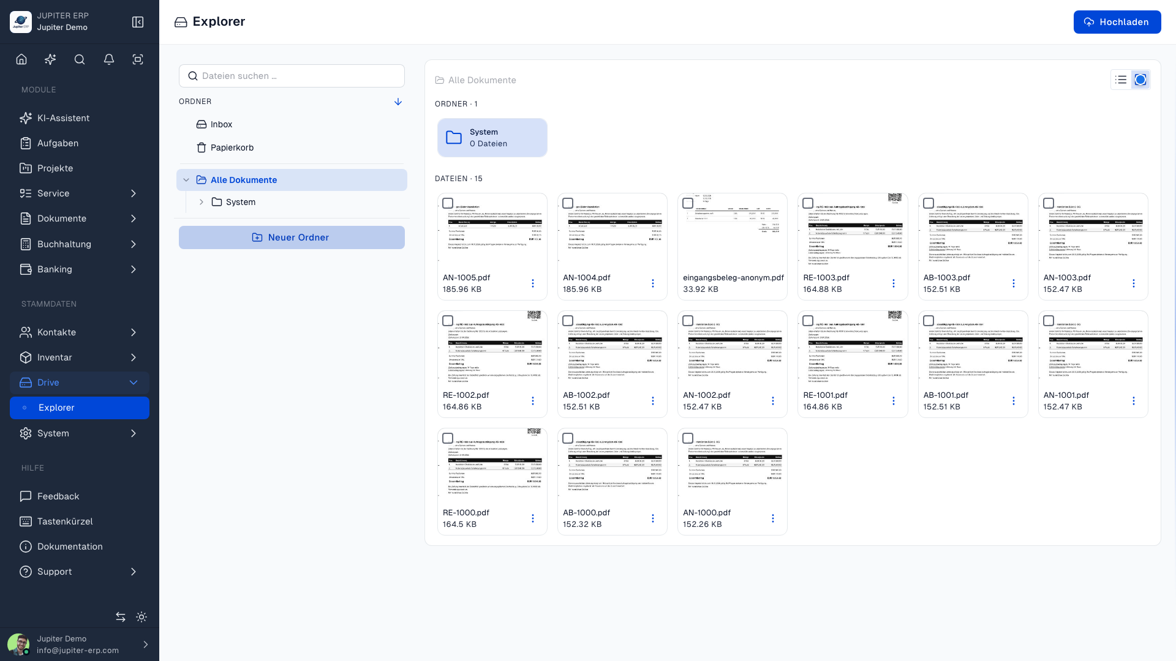Open the home icon in sidebar

pyautogui.click(x=21, y=59)
